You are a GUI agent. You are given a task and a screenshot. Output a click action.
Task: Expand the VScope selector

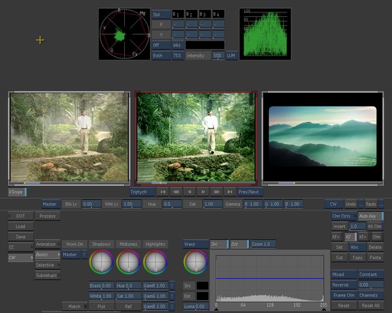18,192
